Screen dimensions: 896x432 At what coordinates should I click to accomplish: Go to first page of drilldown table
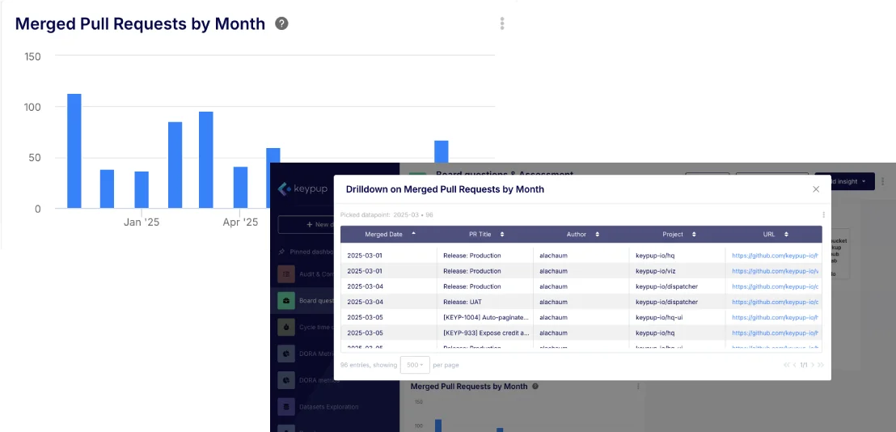point(786,365)
